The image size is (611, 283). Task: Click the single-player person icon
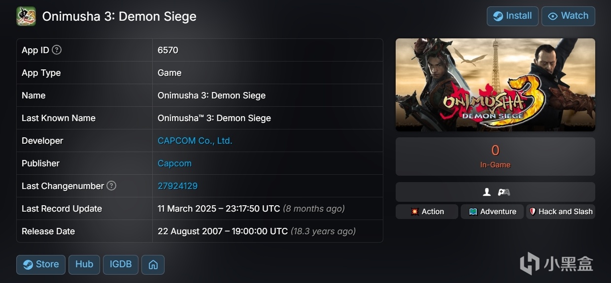tap(487, 192)
